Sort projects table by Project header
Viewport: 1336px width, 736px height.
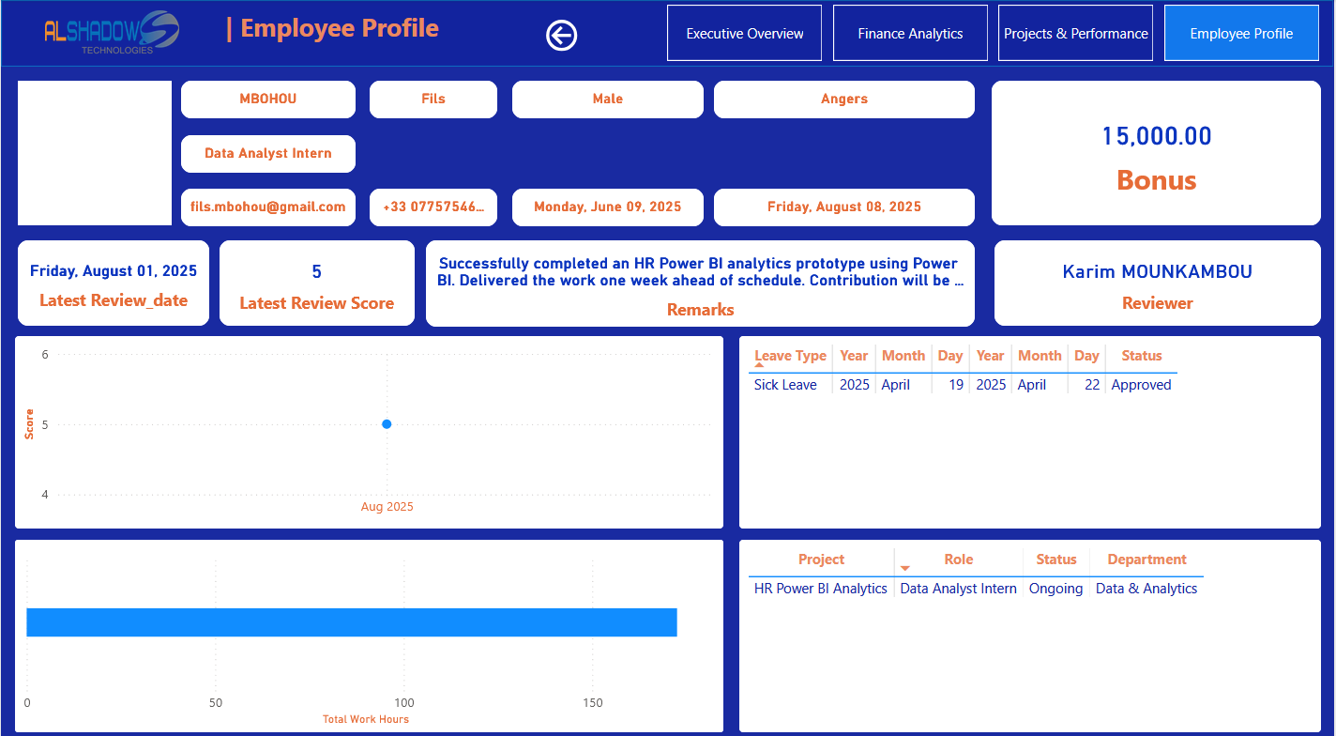coord(821,560)
